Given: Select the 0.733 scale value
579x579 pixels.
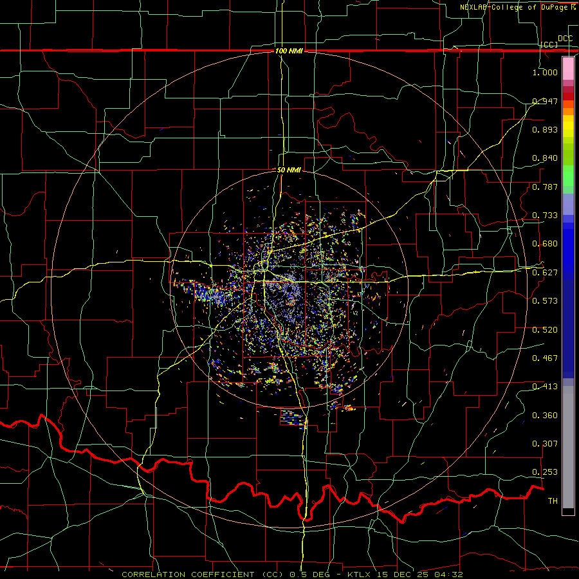Looking at the screenshot, I should [545, 216].
